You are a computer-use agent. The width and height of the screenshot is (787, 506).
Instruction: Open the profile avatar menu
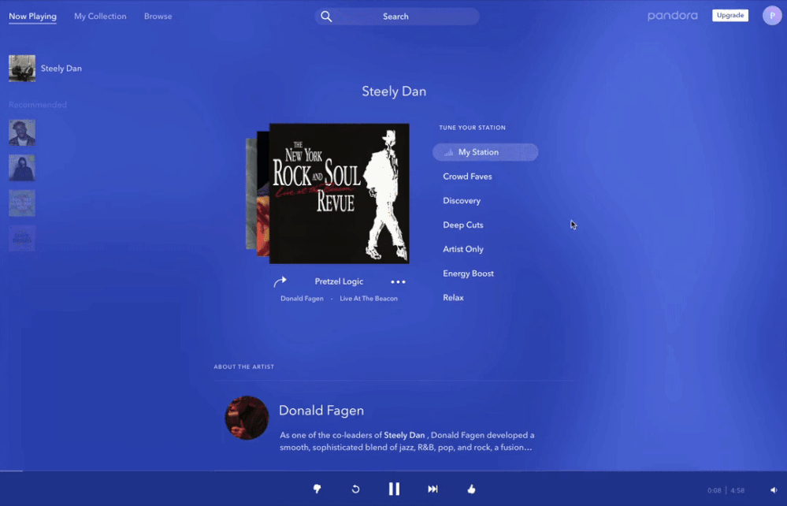click(x=771, y=16)
